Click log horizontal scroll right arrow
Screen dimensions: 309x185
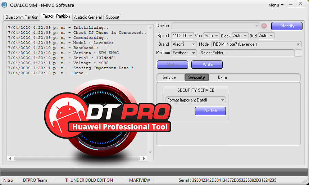tap(144, 158)
